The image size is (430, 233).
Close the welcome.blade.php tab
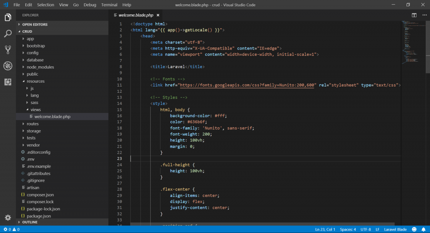click(158, 15)
